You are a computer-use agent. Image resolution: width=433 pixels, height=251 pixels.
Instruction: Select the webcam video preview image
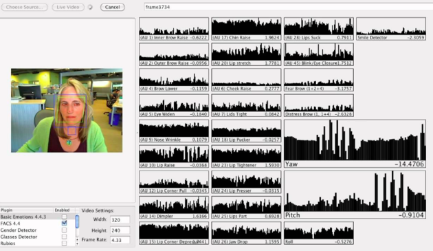(67, 110)
